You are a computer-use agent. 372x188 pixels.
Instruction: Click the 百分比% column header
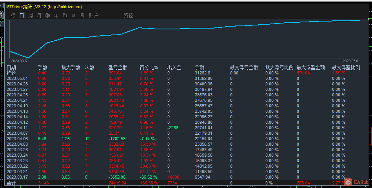click(149, 68)
